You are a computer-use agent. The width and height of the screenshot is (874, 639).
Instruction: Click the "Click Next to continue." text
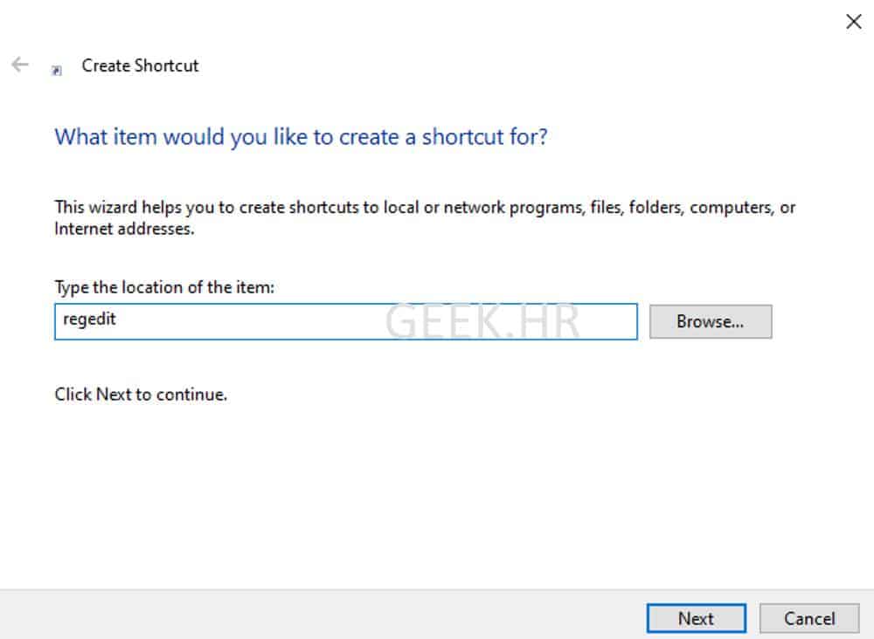(141, 395)
